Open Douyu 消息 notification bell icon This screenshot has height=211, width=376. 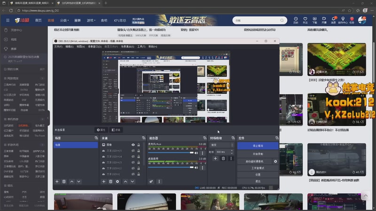(333, 20)
